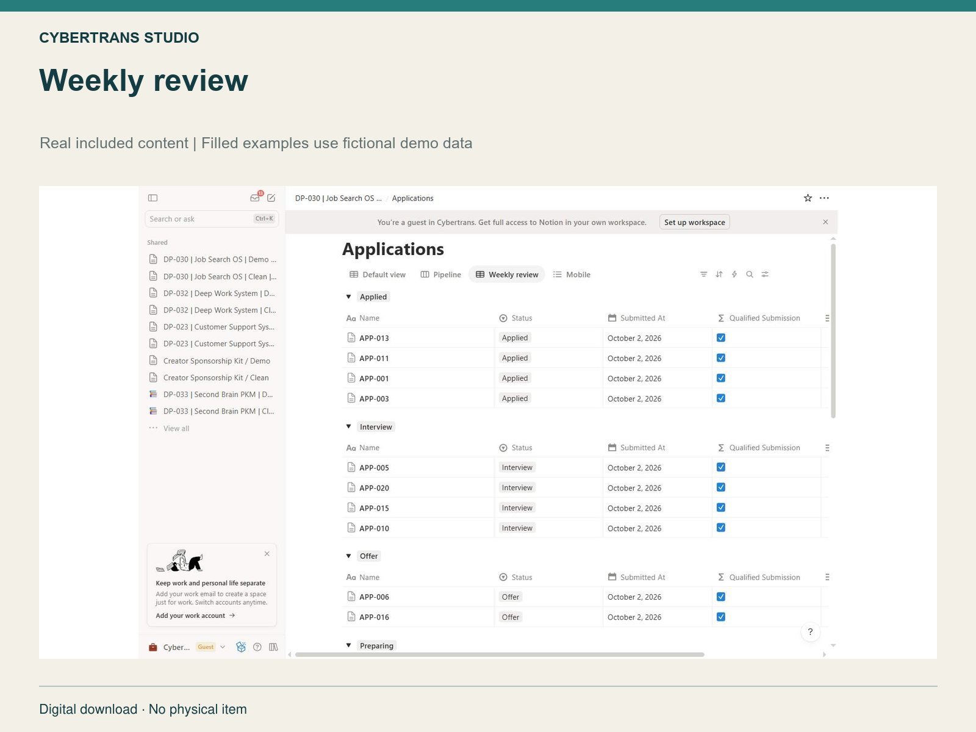Toggle Qualified Submission checkbox for APP-001
This screenshot has width=976, height=732.
tap(721, 378)
